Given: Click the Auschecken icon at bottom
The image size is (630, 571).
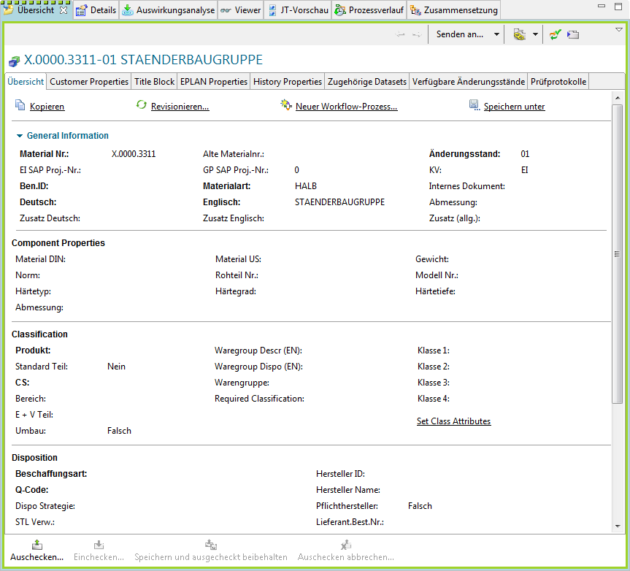Looking at the screenshot, I should [37, 545].
